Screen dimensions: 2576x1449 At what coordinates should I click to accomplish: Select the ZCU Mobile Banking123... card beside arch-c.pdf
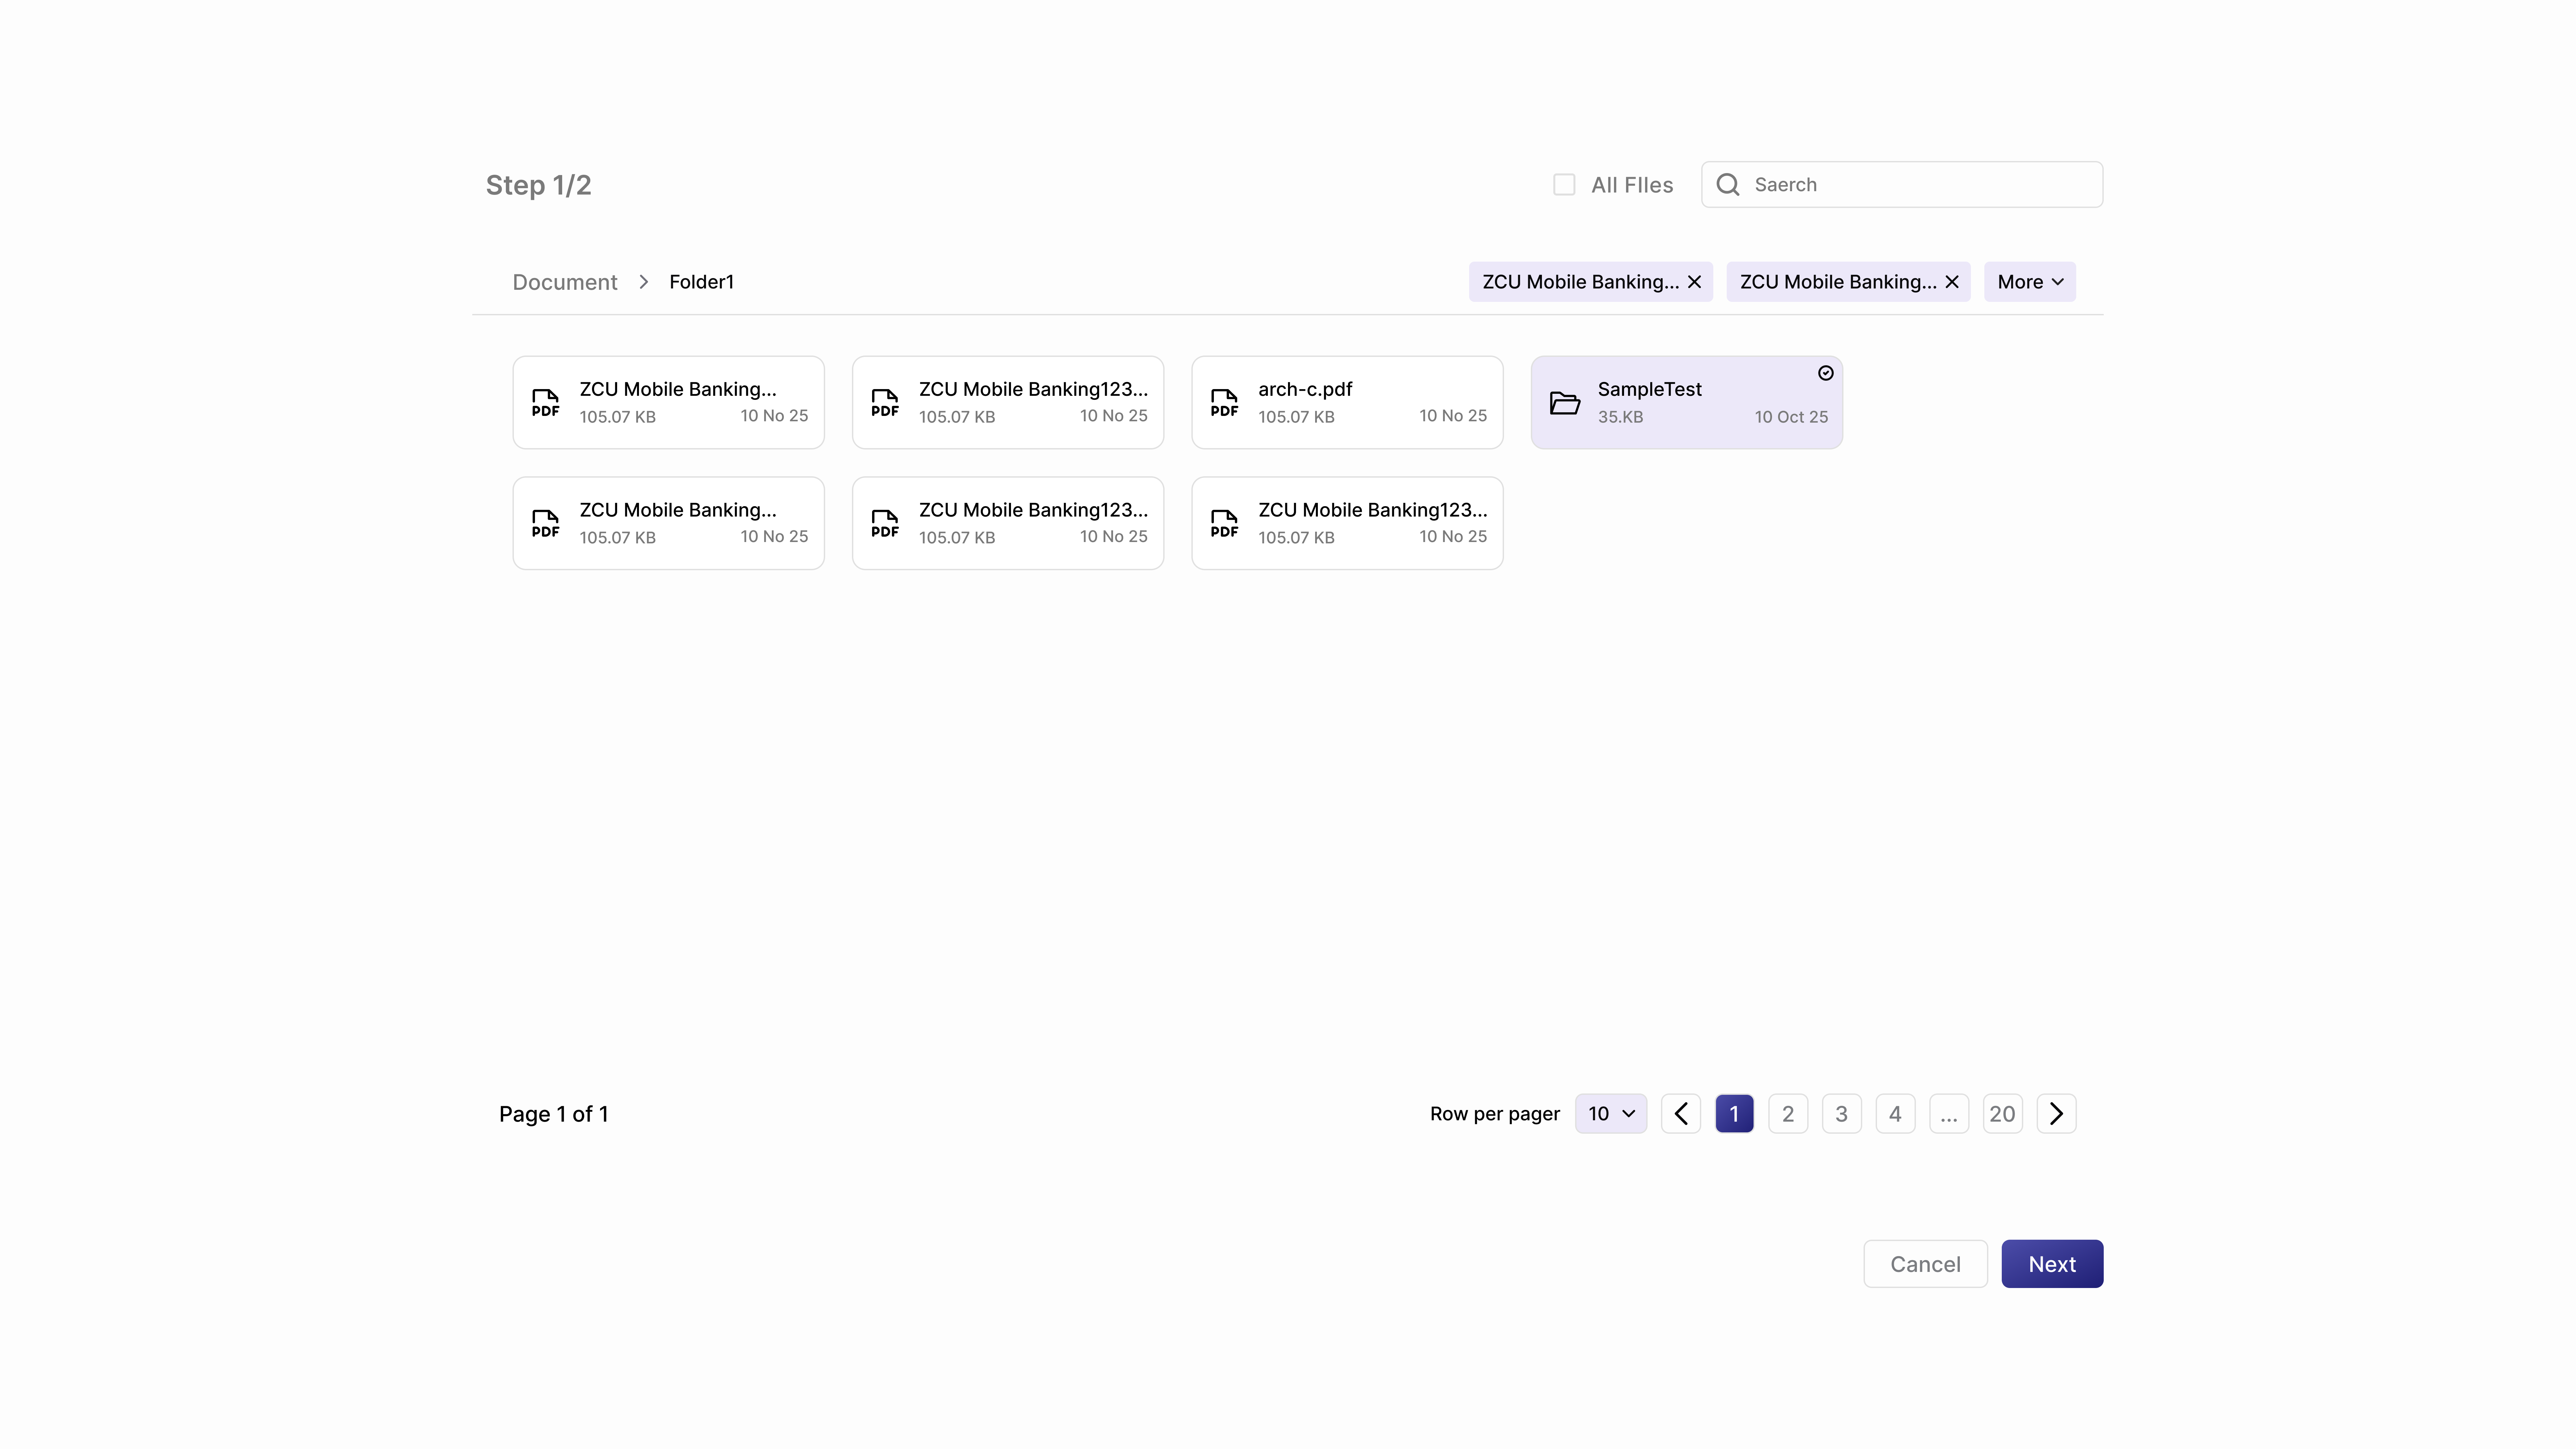point(1008,402)
